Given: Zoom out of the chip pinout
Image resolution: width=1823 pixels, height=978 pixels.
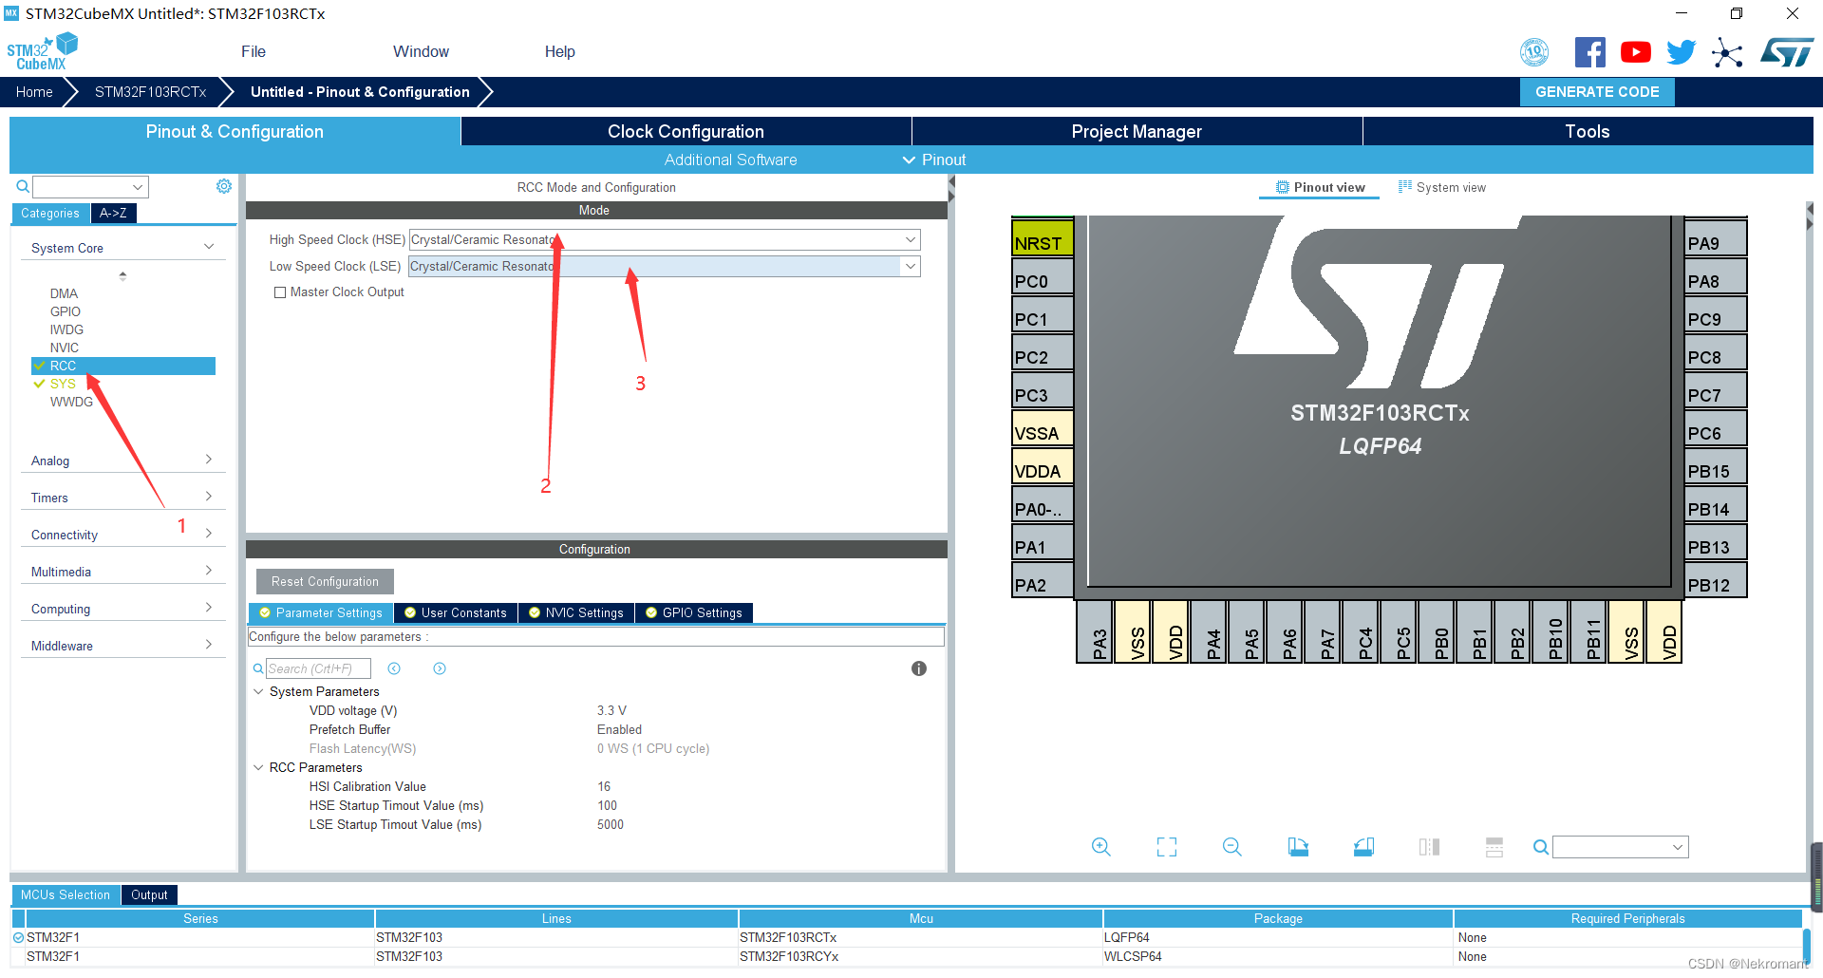Looking at the screenshot, I should point(1232,847).
